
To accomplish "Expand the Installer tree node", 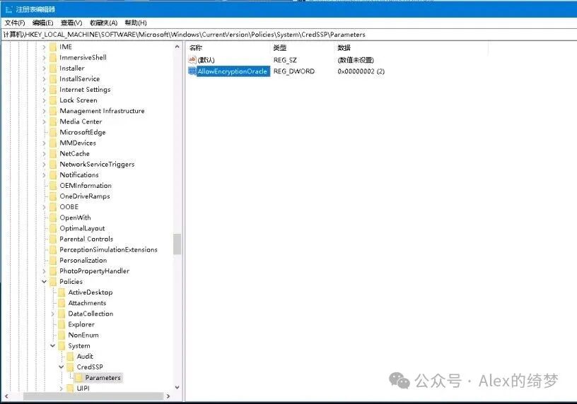I will pyautogui.click(x=44, y=69).
